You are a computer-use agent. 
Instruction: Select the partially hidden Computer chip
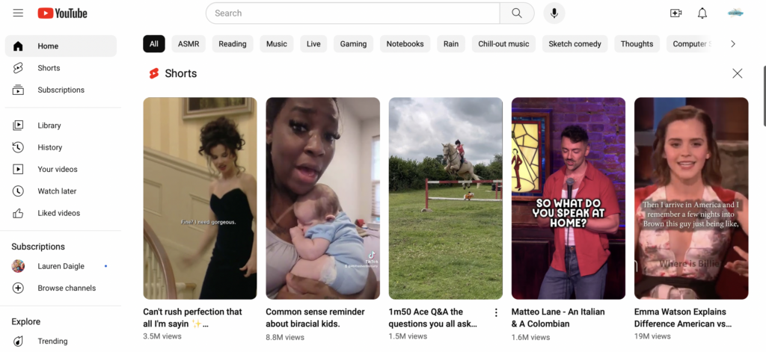(689, 44)
